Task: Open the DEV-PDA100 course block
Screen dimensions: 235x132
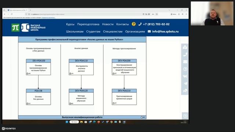Action: click(x=38, y=67)
